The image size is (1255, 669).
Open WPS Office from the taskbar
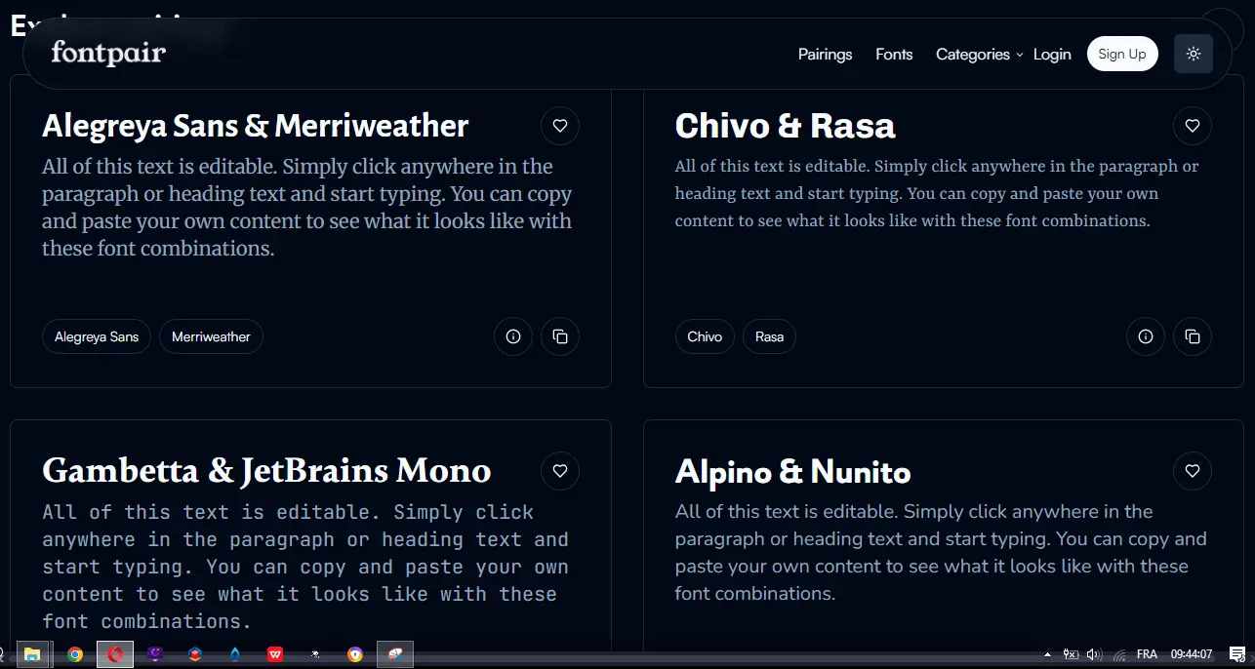[x=275, y=654]
